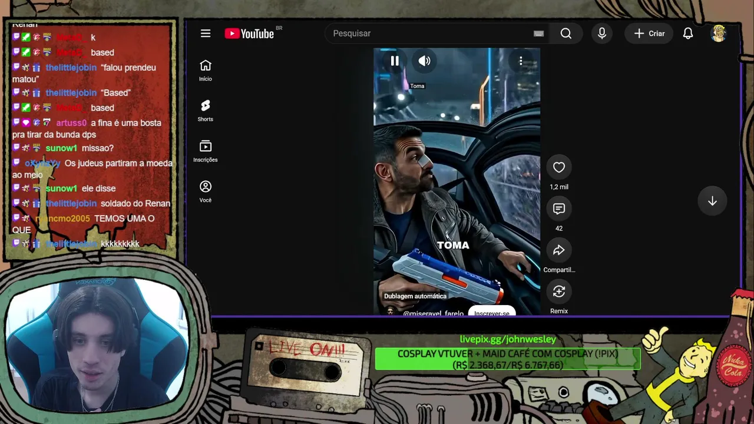Click the 1,2 mil like count

coord(559,187)
